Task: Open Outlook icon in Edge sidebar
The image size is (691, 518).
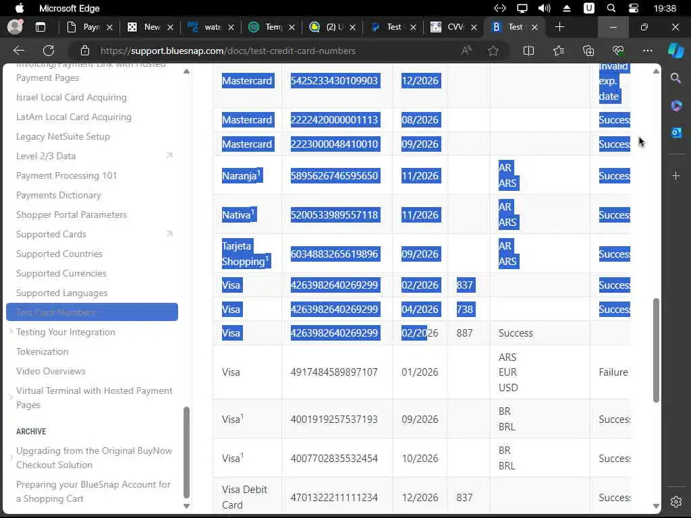Action: (x=676, y=133)
